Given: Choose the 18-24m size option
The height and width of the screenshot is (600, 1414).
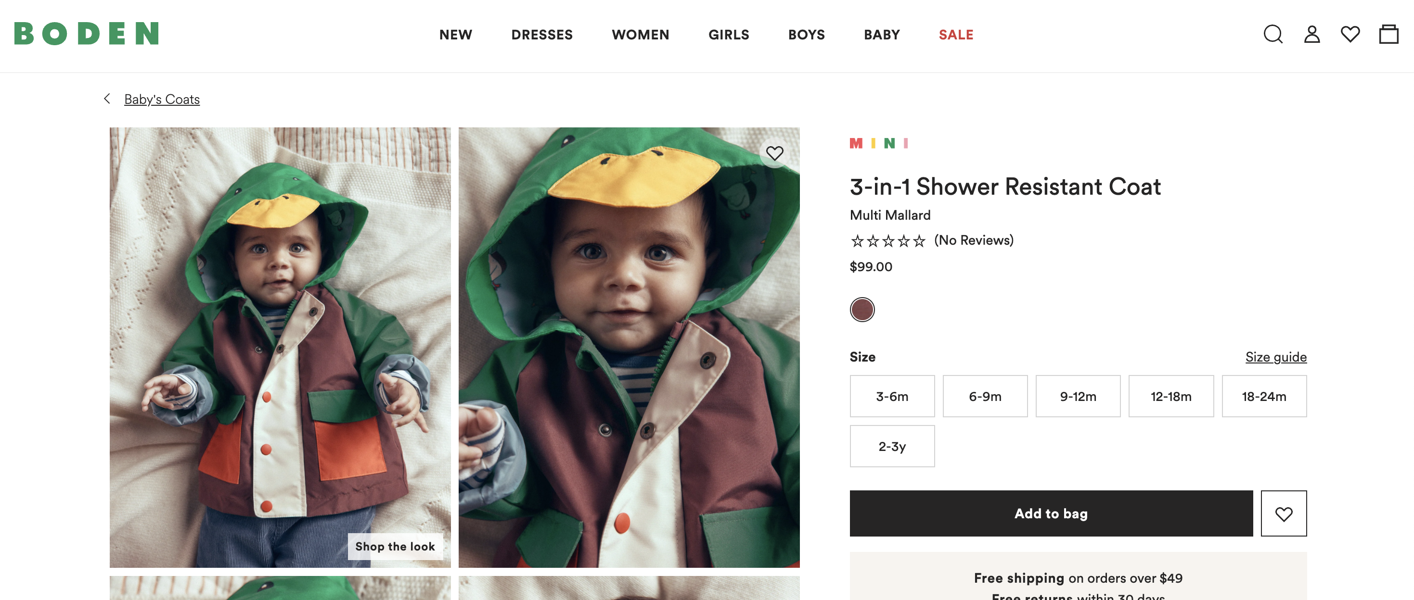Looking at the screenshot, I should pyautogui.click(x=1263, y=396).
